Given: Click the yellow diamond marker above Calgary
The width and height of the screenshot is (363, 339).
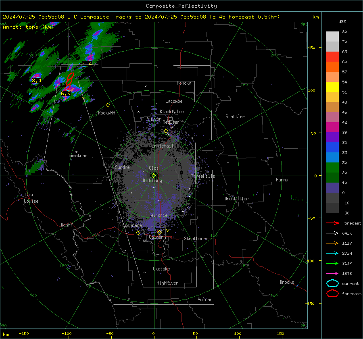Looking at the screenshot, I should point(159,232).
